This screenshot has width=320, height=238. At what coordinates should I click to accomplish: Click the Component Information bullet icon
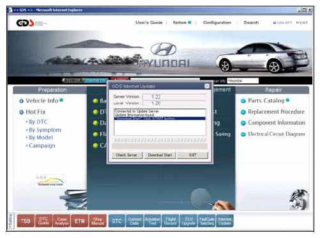(243, 123)
